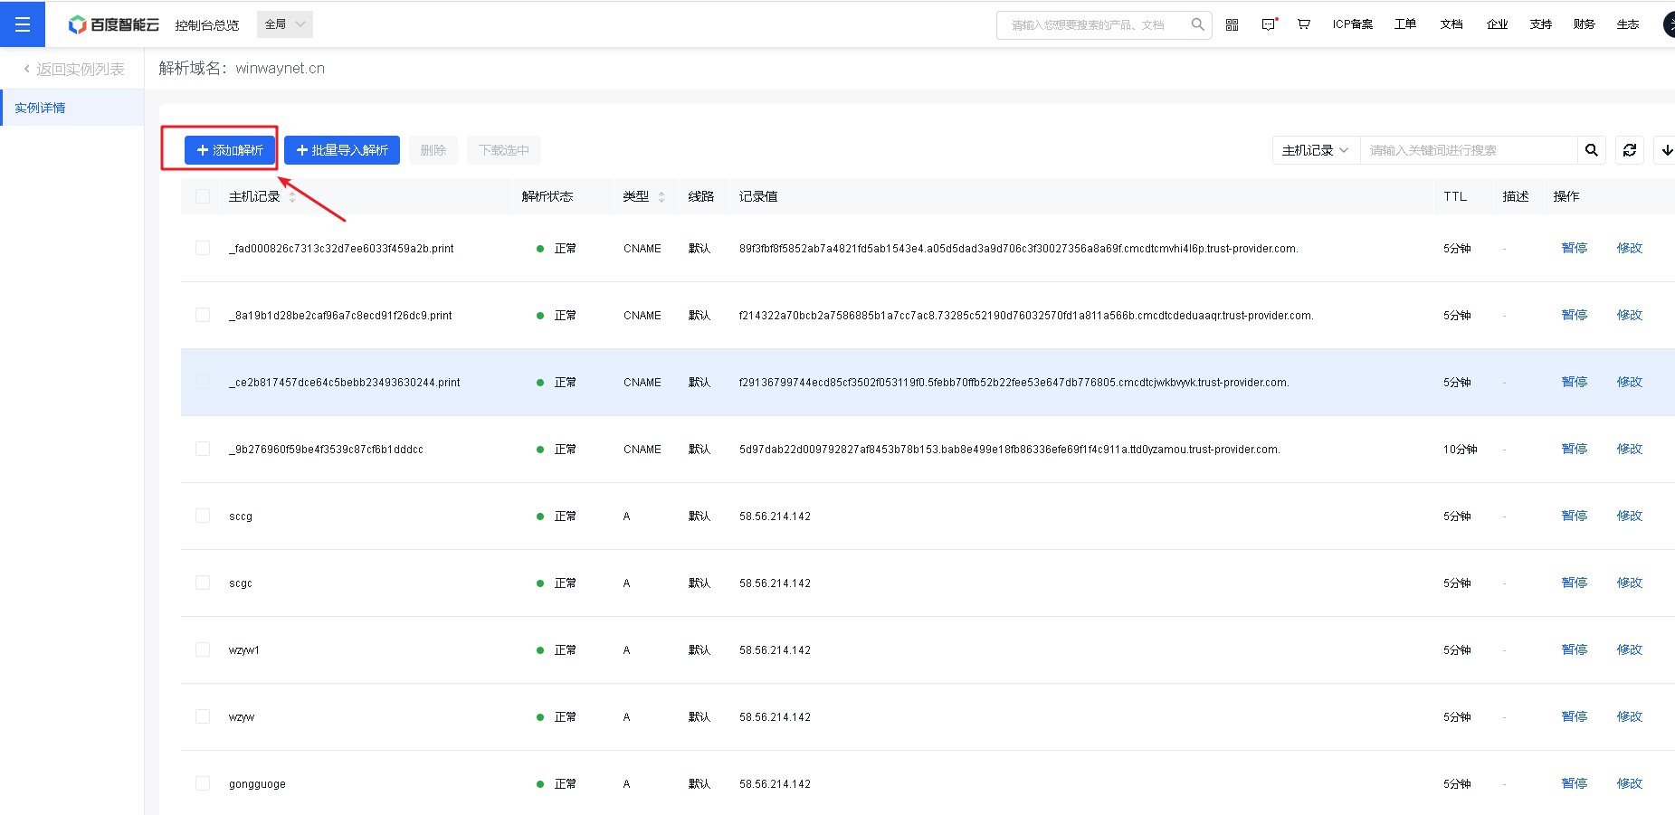
Task: Open 文档 menu item
Action: click(1451, 24)
